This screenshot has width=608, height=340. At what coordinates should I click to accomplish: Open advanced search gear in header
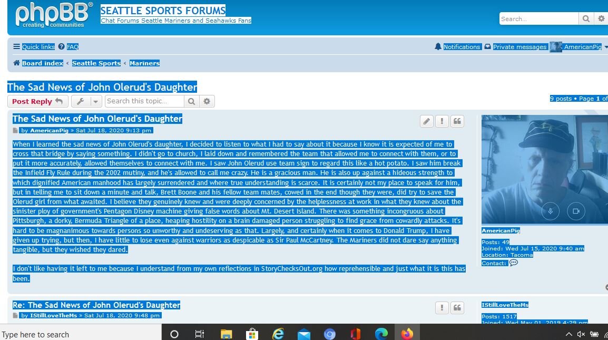(x=601, y=18)
